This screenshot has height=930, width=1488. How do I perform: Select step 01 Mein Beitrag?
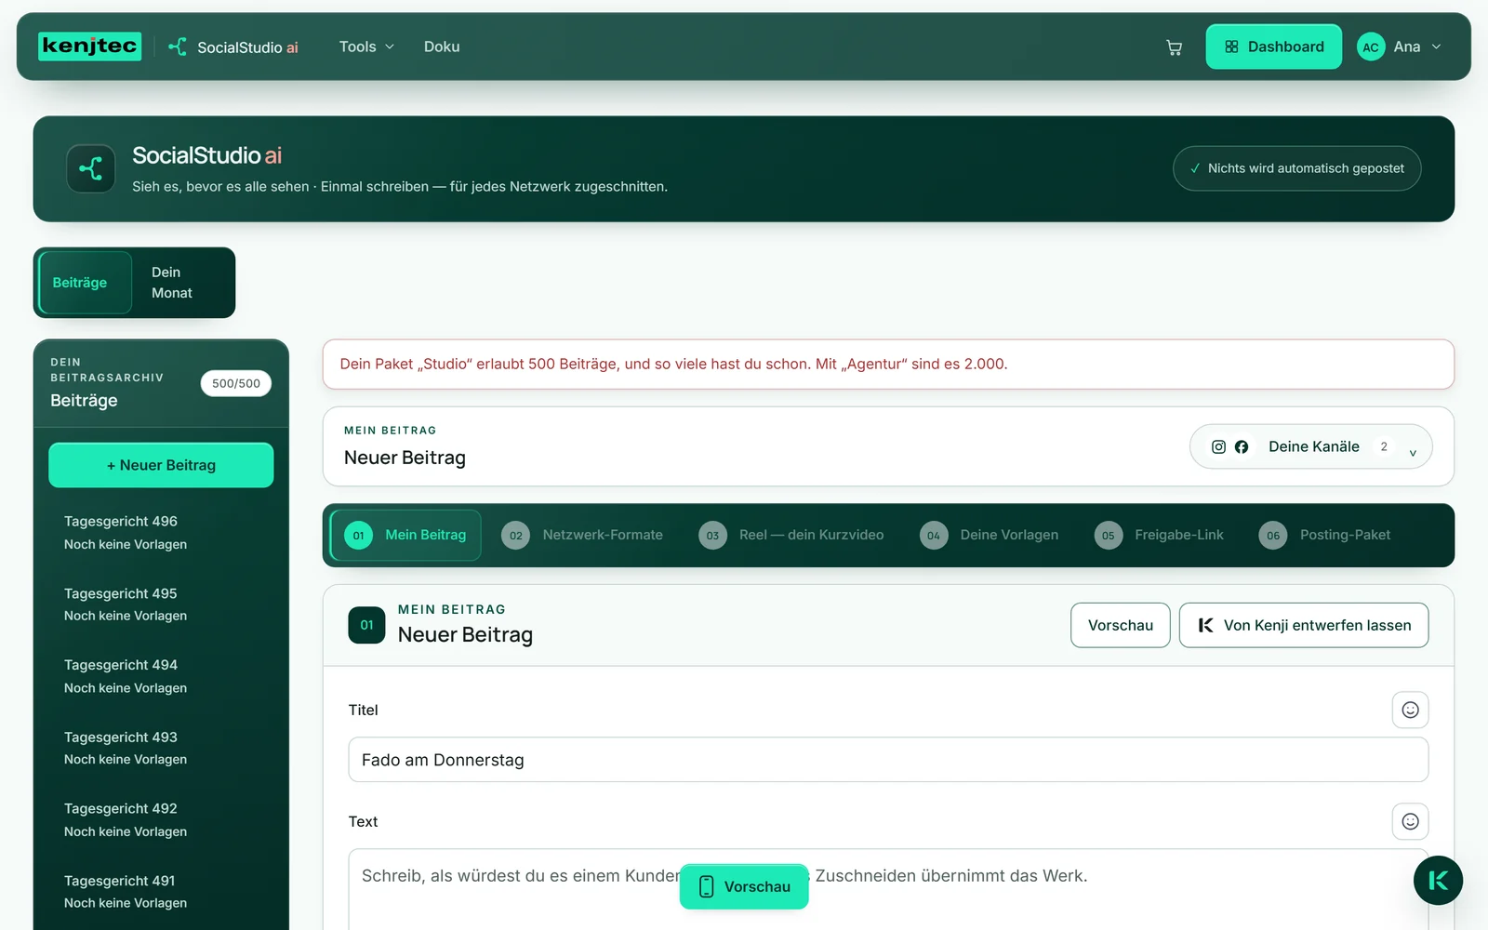pyautogui.click(x=405, y=536)
